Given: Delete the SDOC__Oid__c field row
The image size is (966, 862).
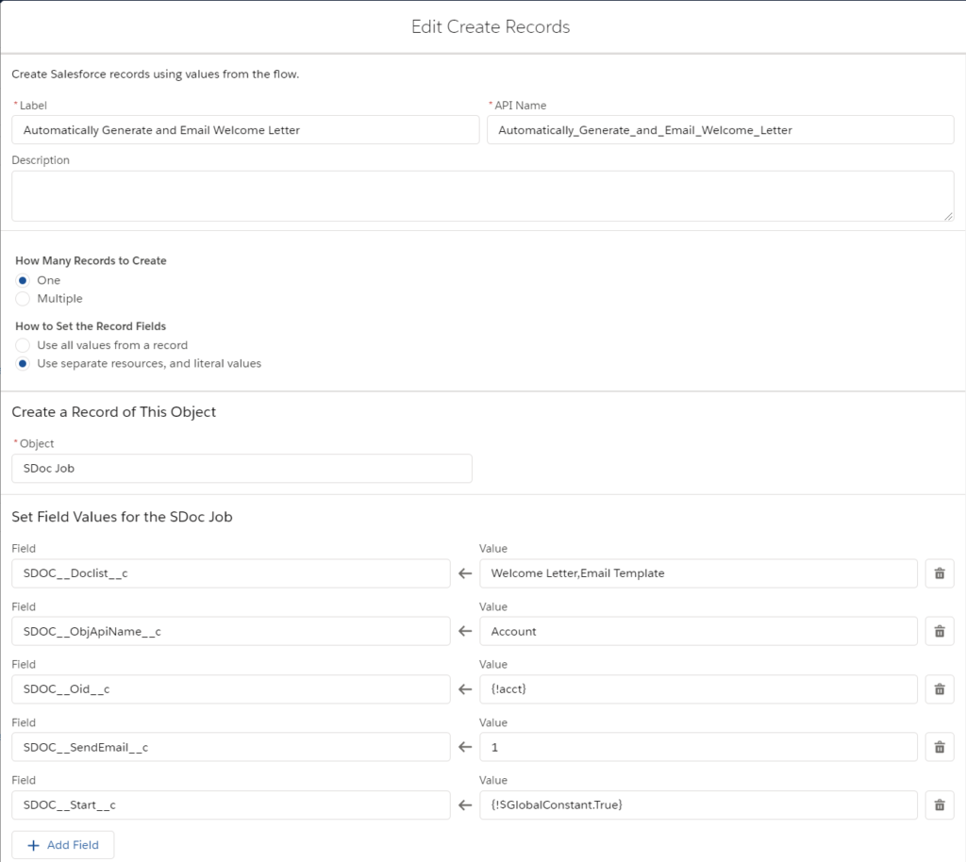Looking at the screenshot, I should pos(940,688).
